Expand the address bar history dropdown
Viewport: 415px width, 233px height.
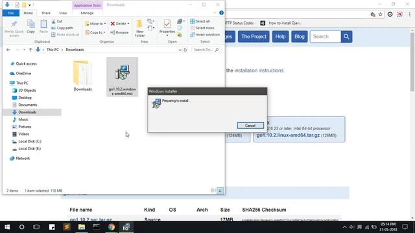click(180, 50)
